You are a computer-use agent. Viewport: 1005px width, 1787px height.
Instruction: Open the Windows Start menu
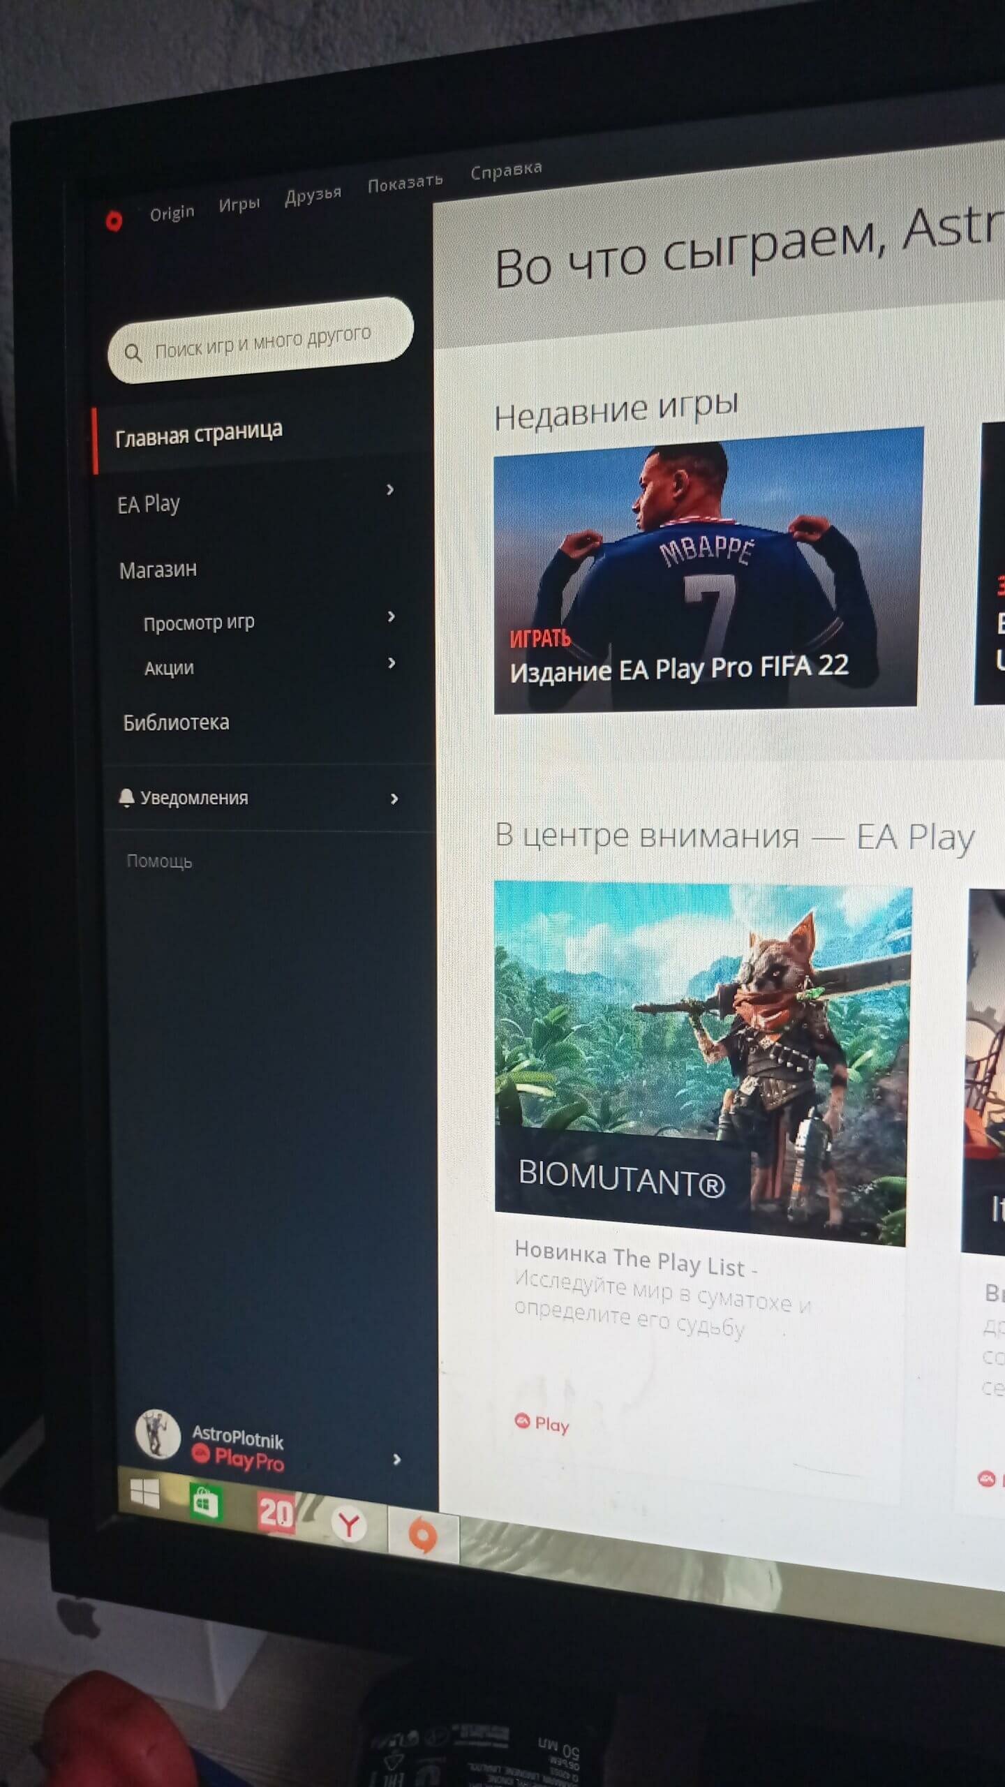[145, 1495]
